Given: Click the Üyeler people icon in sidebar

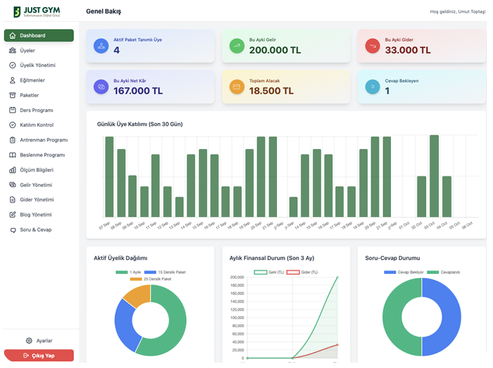Looking at the screenshot, I should click(x=13, y=51).
